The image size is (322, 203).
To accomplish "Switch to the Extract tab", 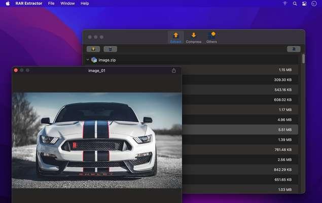I will (x=176, y=38).
